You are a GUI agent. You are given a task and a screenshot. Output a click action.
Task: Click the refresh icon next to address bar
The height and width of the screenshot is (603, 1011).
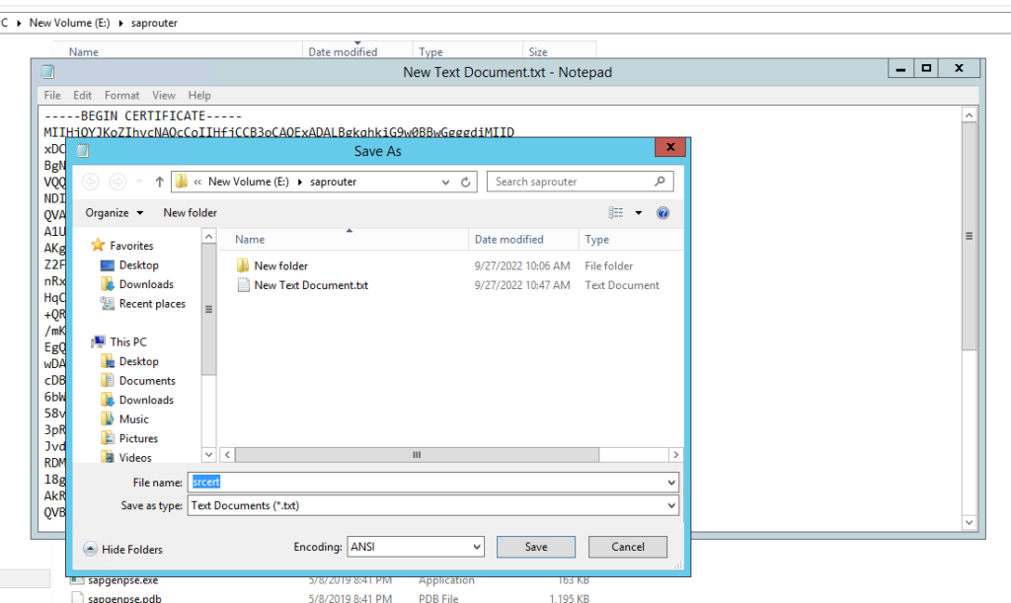tap(465, 181)
